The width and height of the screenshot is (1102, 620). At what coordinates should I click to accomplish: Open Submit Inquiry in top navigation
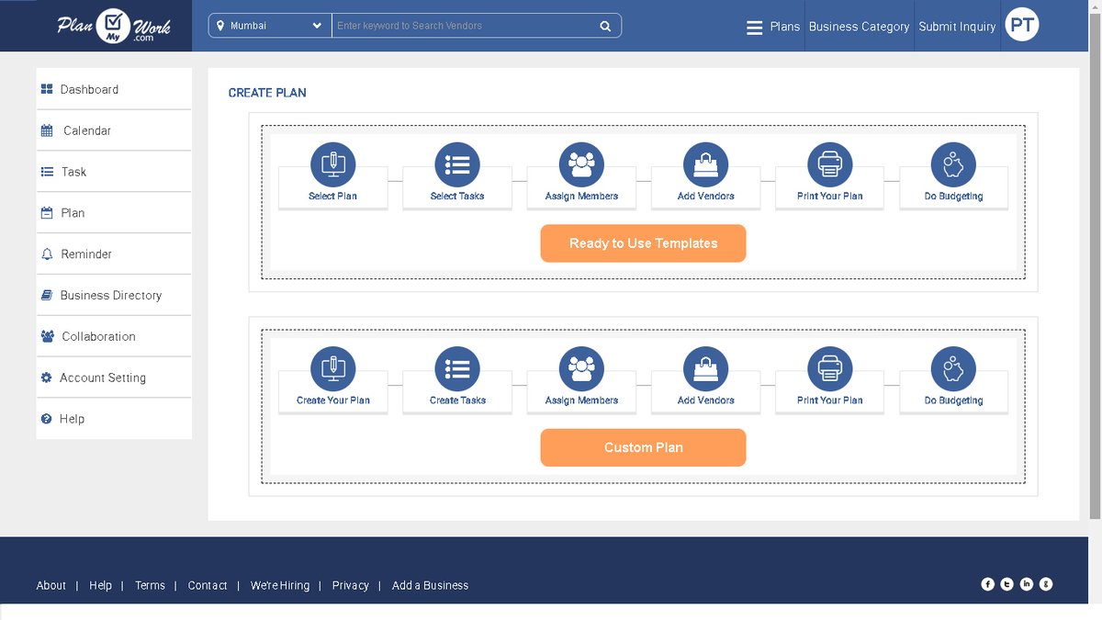[x=957, y=27]
